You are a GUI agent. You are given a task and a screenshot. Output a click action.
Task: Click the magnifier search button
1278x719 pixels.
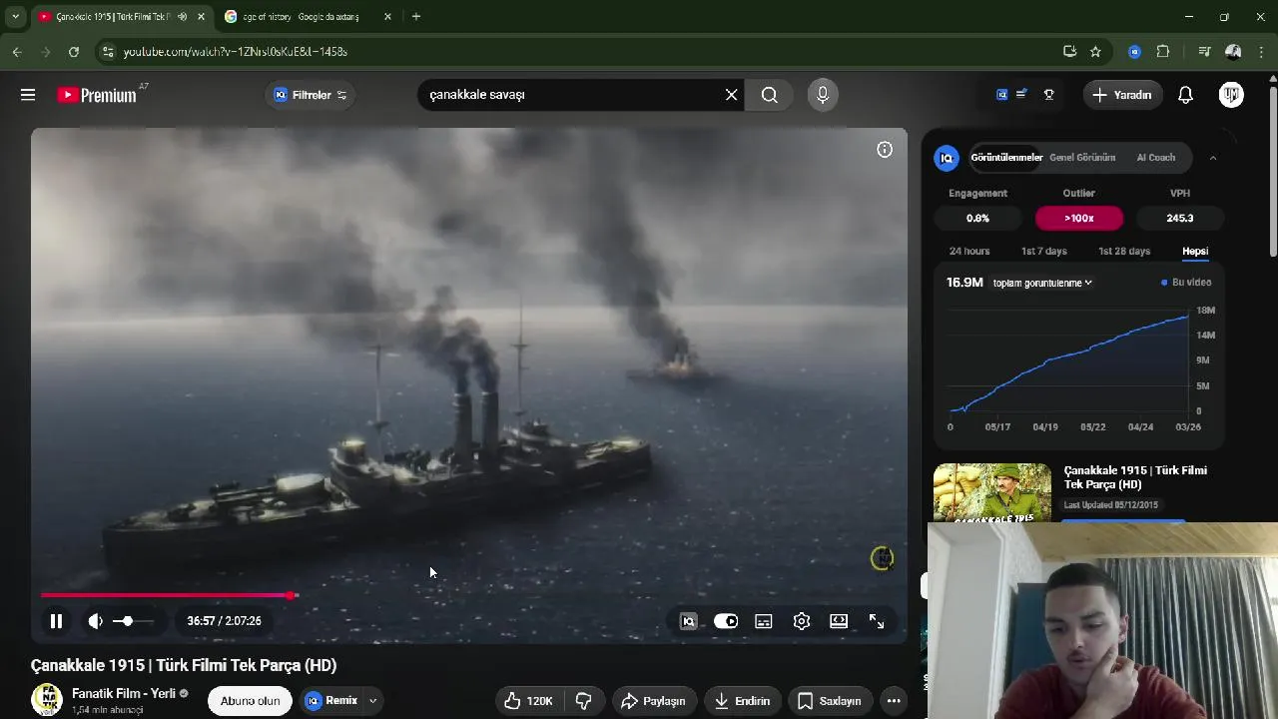[769, 95]
